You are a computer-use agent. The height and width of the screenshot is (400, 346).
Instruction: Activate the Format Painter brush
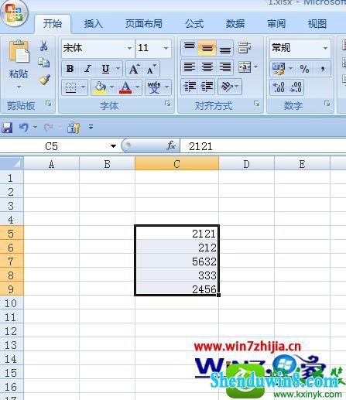click(x=44, y=80)
